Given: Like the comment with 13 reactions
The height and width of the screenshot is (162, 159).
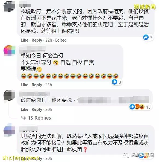Looking at the screenshot, I should coord(24,109).
